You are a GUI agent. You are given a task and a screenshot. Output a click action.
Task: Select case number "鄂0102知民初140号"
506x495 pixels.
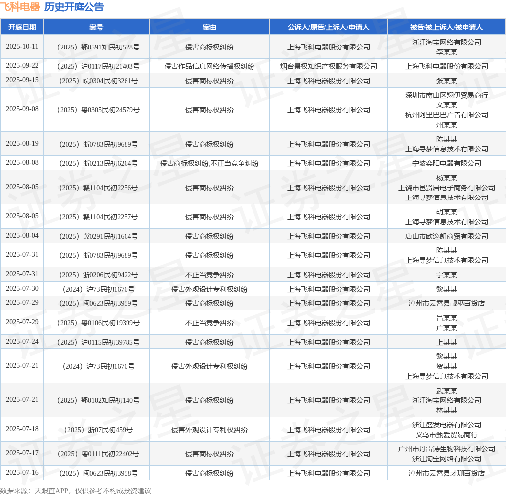click(x=98, y=400)
